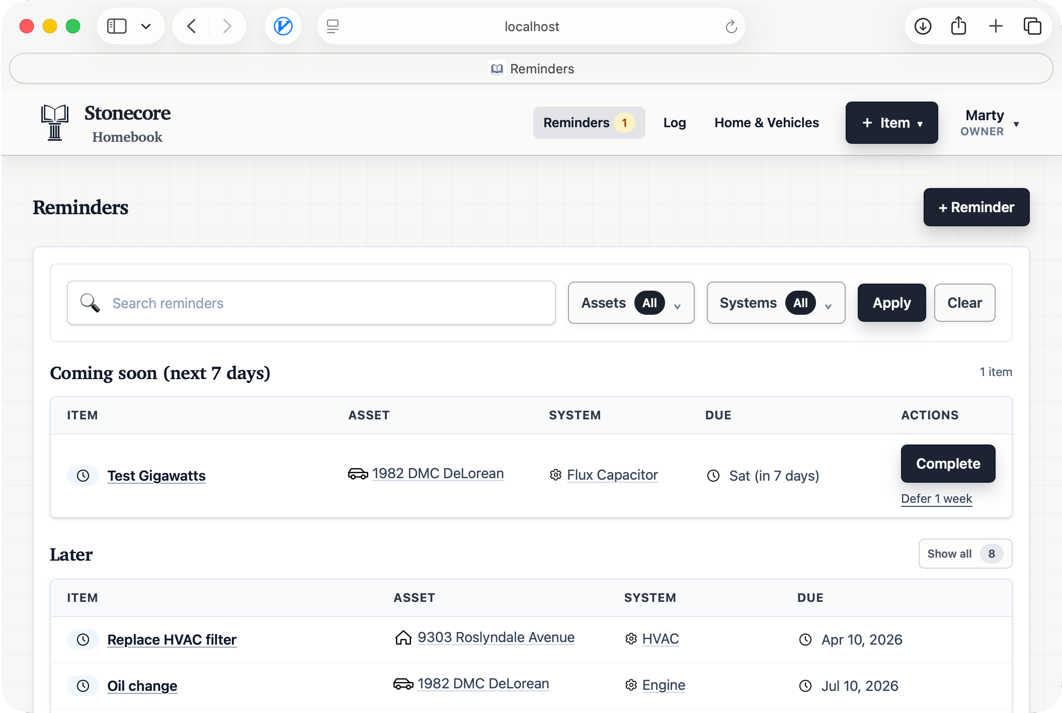Click the car icon next to 1982 DMC DeLorean
This screenshot has height=713, width=1062.
pos(358,474)
